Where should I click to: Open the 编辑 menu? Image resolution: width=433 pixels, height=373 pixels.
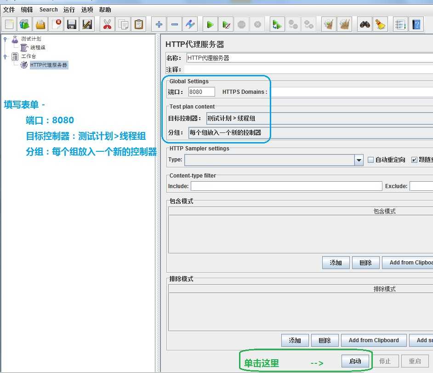pos(27,10)
